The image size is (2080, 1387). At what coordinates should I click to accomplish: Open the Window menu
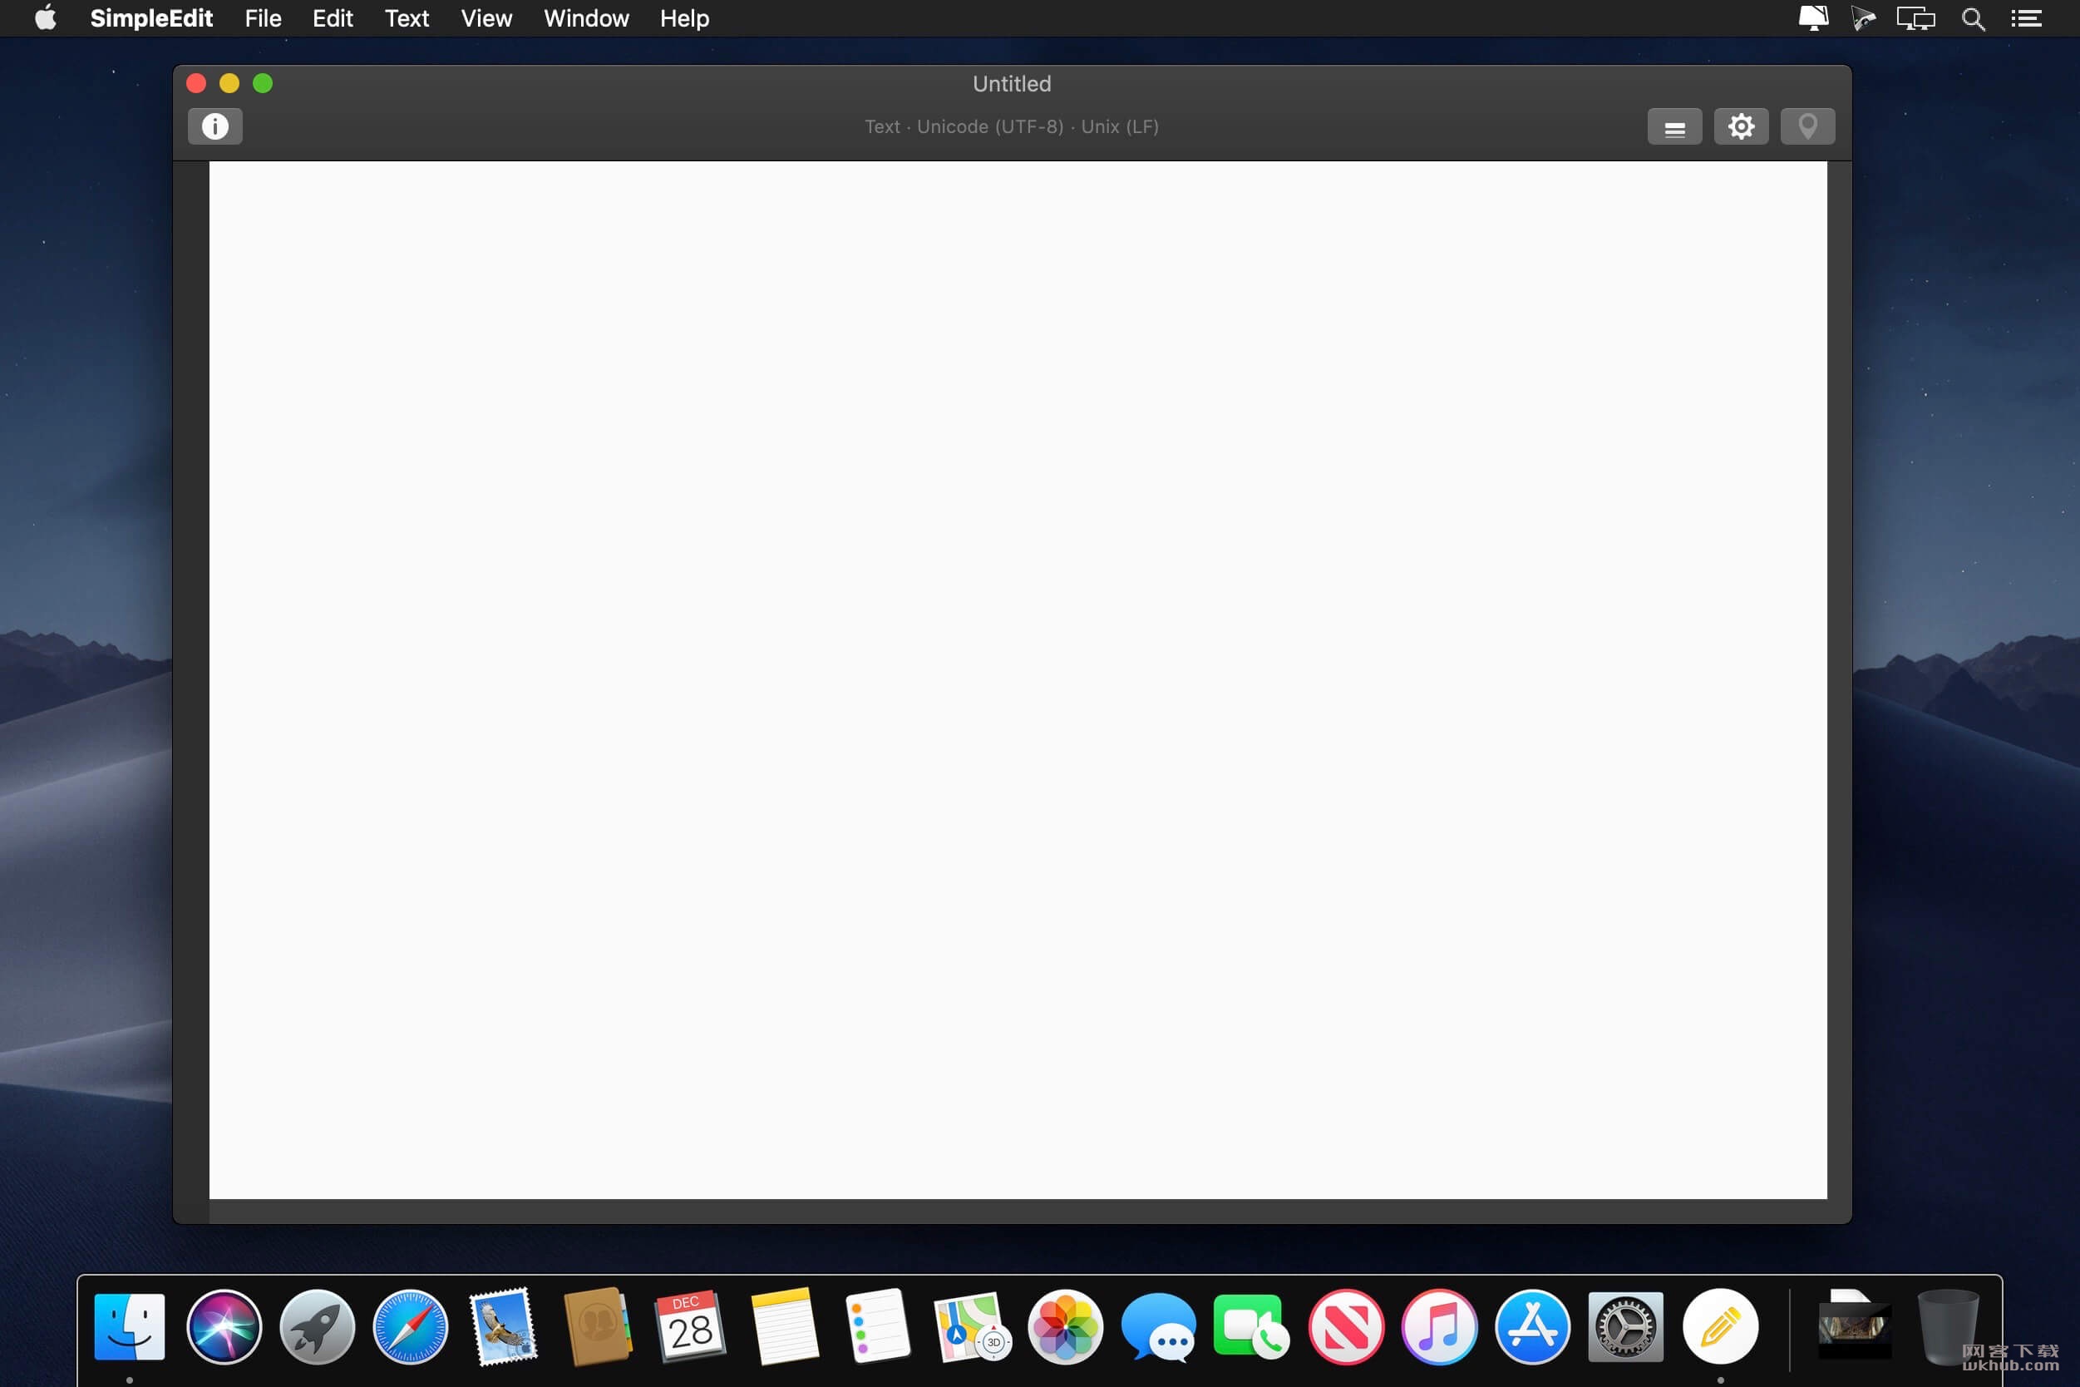[x=586, y=18]
